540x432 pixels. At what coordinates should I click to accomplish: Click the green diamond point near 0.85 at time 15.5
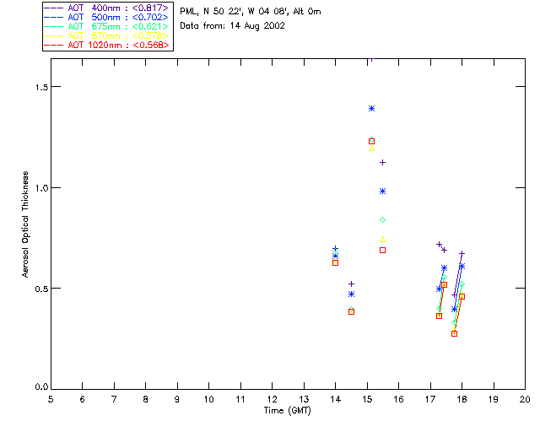382,219
